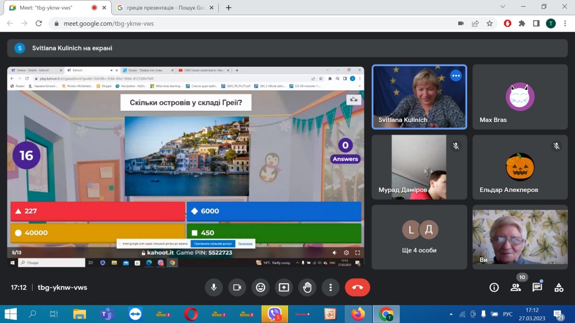575x323 pixels.
Task: Open the Activities panel icon
Action: pos(559,287)
